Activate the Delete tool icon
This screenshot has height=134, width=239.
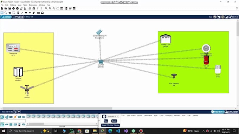(10, 13)
